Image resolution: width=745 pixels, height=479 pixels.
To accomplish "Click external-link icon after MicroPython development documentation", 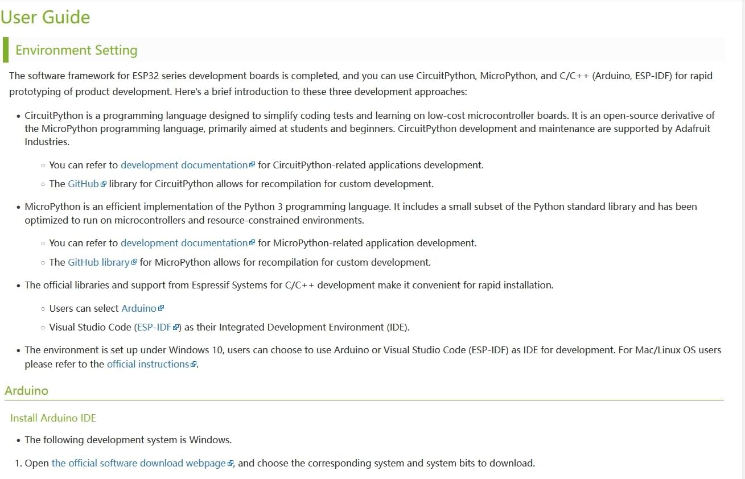I will (252, 243).
